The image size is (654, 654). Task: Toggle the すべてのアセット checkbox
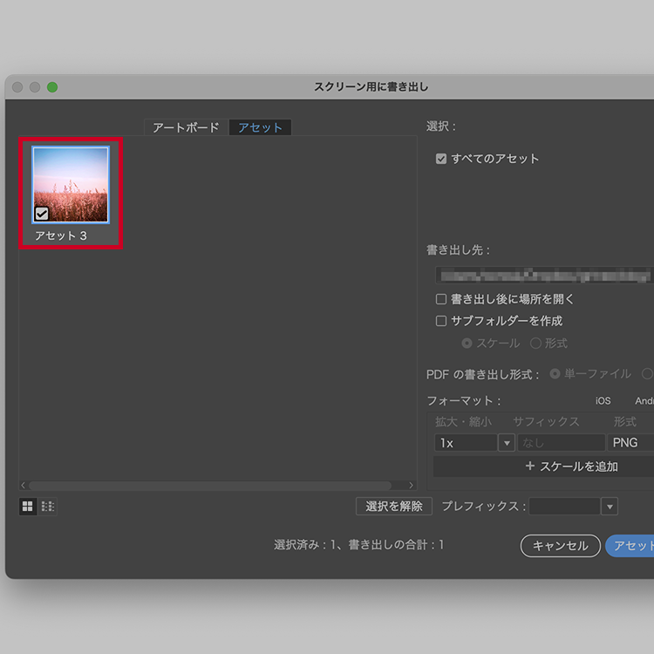tap(441, 159)
